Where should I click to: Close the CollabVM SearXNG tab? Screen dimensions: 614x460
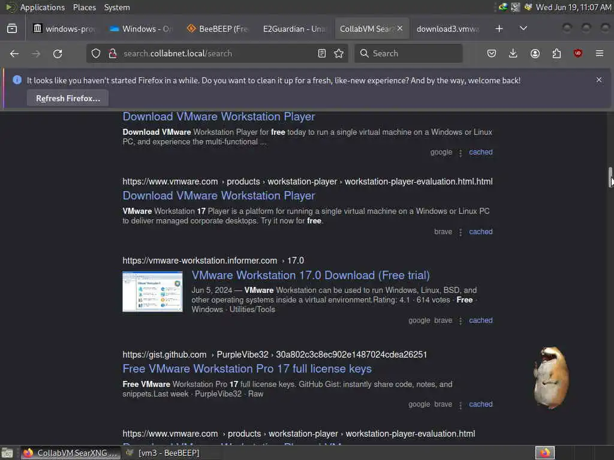(400, 29)
